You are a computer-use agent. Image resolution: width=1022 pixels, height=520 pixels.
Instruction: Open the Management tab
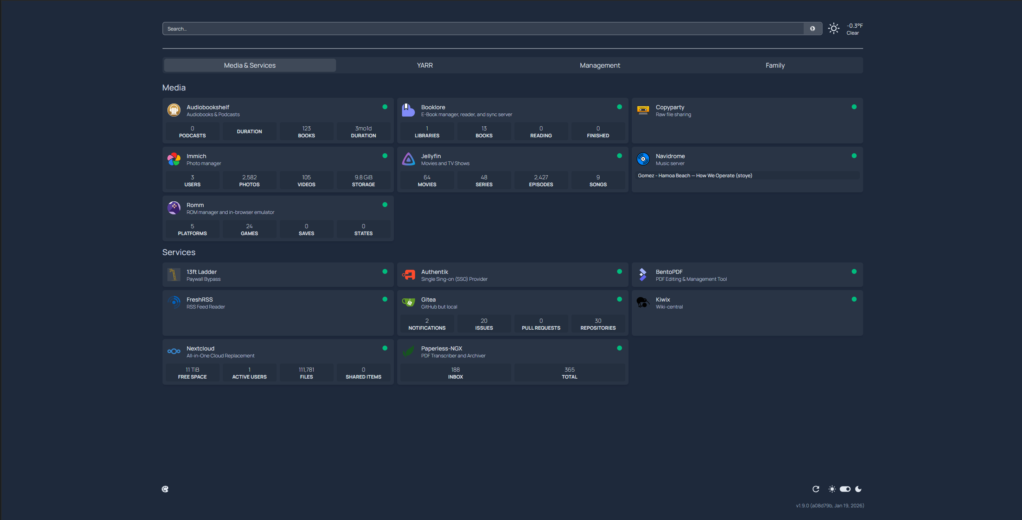tap(600, 65)
